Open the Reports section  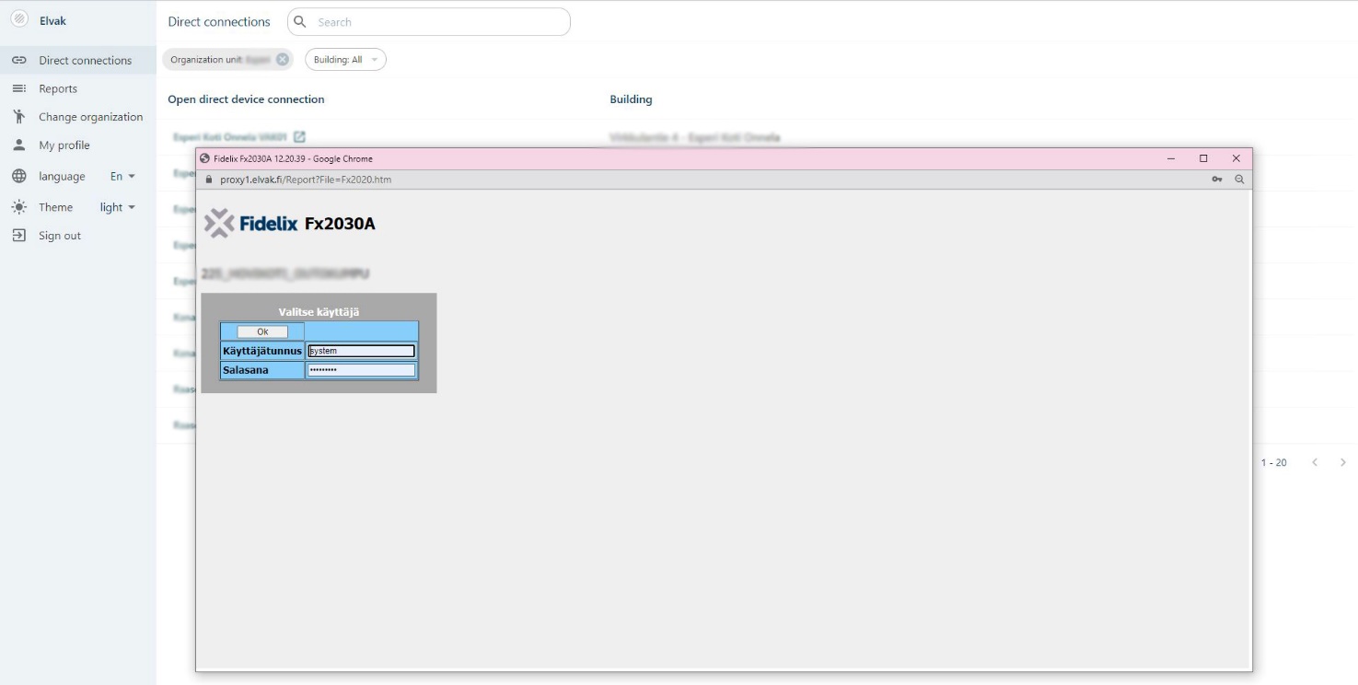(57, 89)
